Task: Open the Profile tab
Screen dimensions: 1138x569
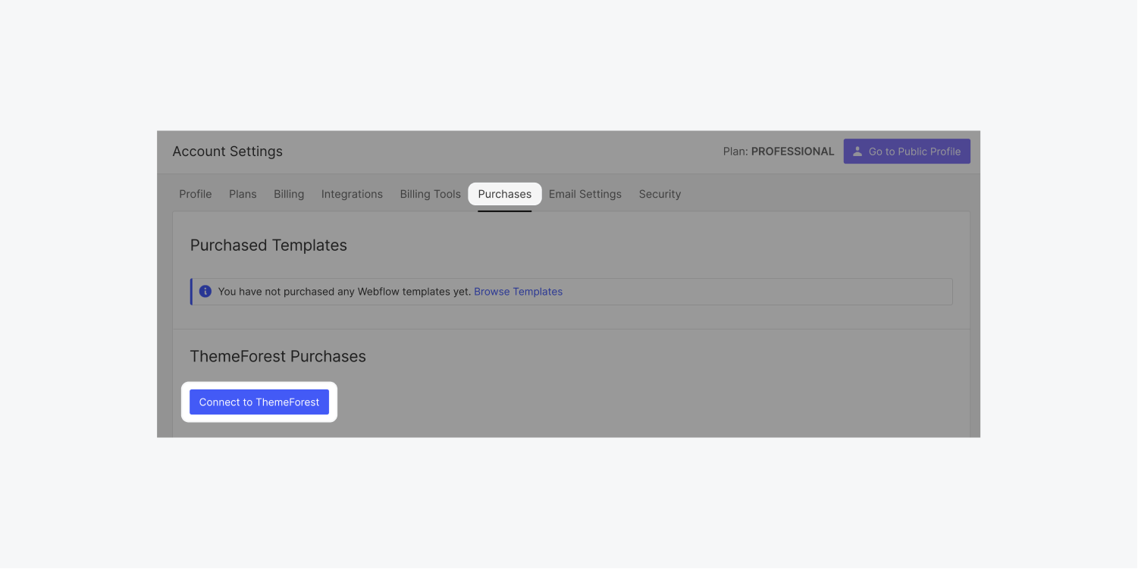Action: [x=195, y=194]
